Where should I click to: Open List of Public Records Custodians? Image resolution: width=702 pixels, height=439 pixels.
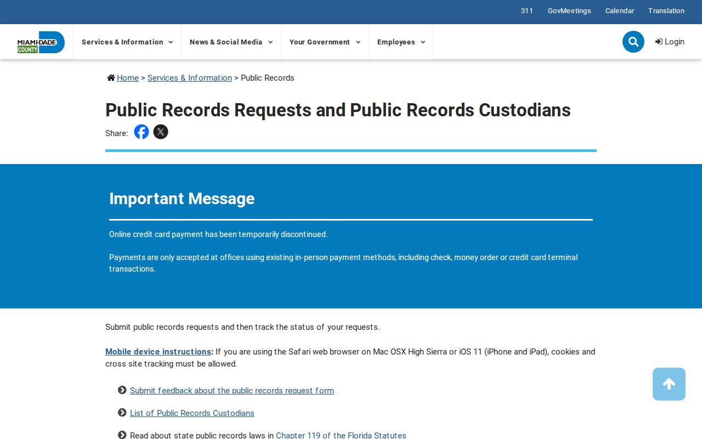[192, 413]
